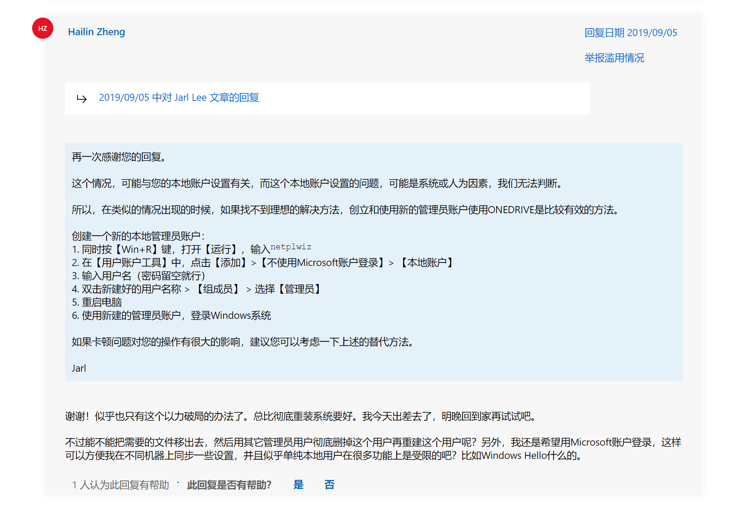Click step 5 重启电脑
755x506 pixels.
coord(97,303)
